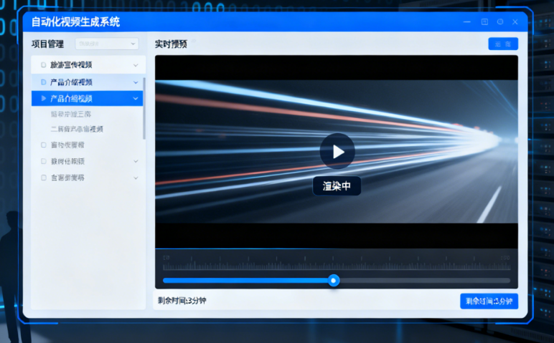Expand the chevron on the 旅游宣传视频 row
554x343 pixels.
point(136,65)
